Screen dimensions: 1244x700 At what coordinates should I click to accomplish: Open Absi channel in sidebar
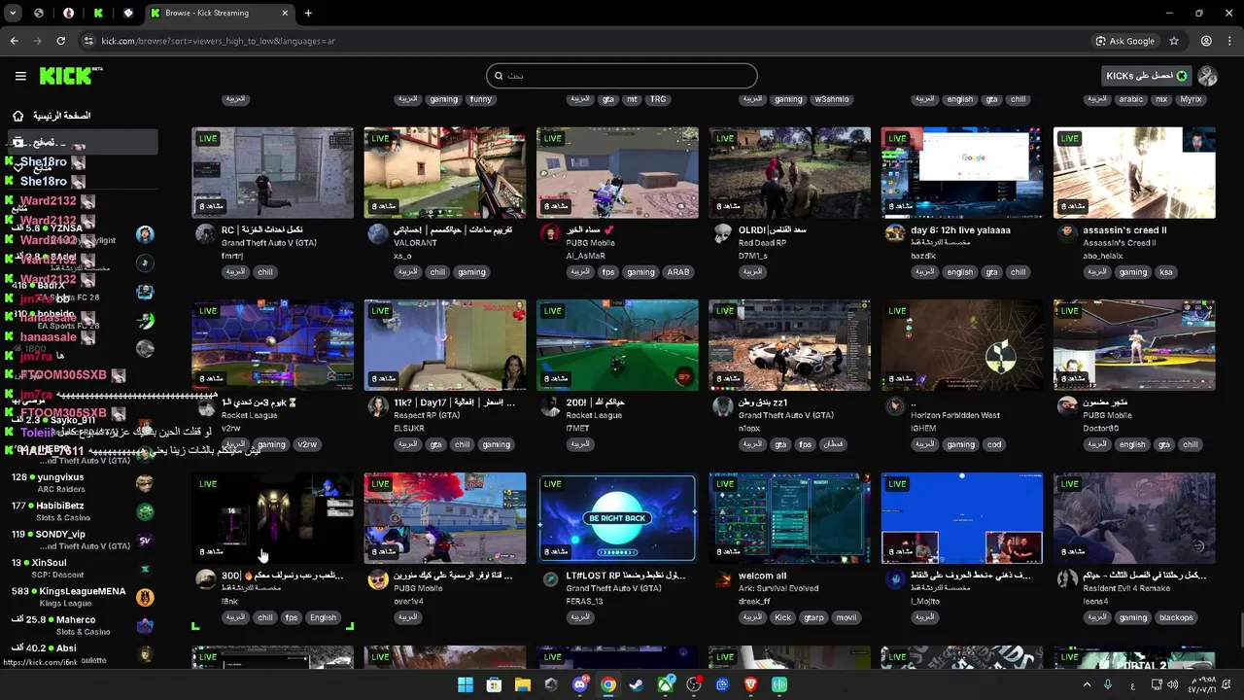[x=82, y=653]
